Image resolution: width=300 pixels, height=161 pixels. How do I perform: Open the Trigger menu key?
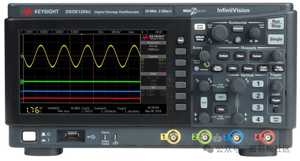pyautogui.click(x=276, y=100)
